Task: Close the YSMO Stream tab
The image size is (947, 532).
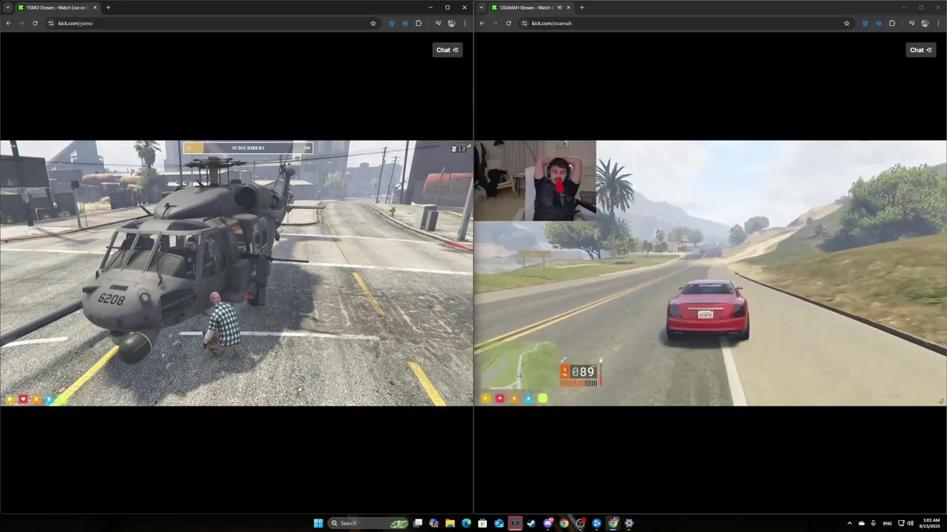Action: pos(95,7)
